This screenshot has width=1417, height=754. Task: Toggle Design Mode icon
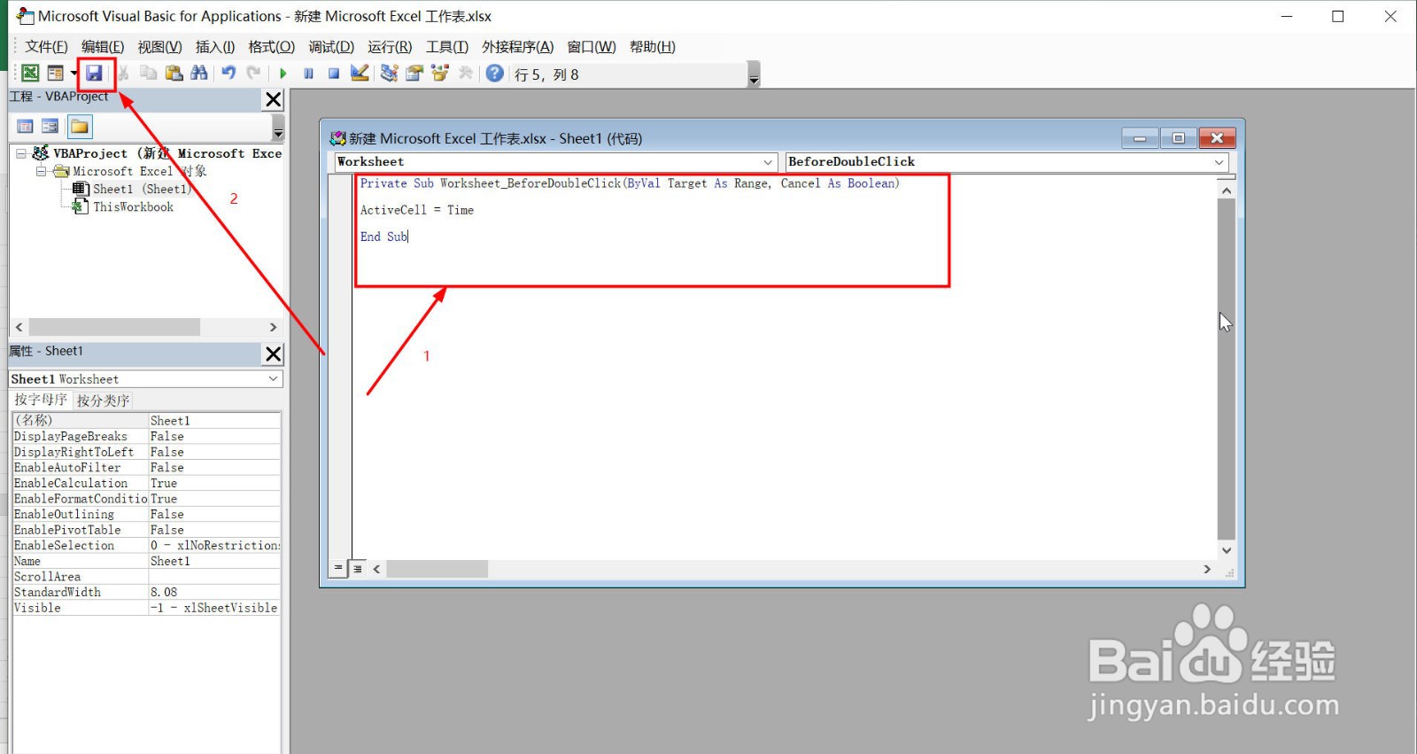tap(360, 74)
